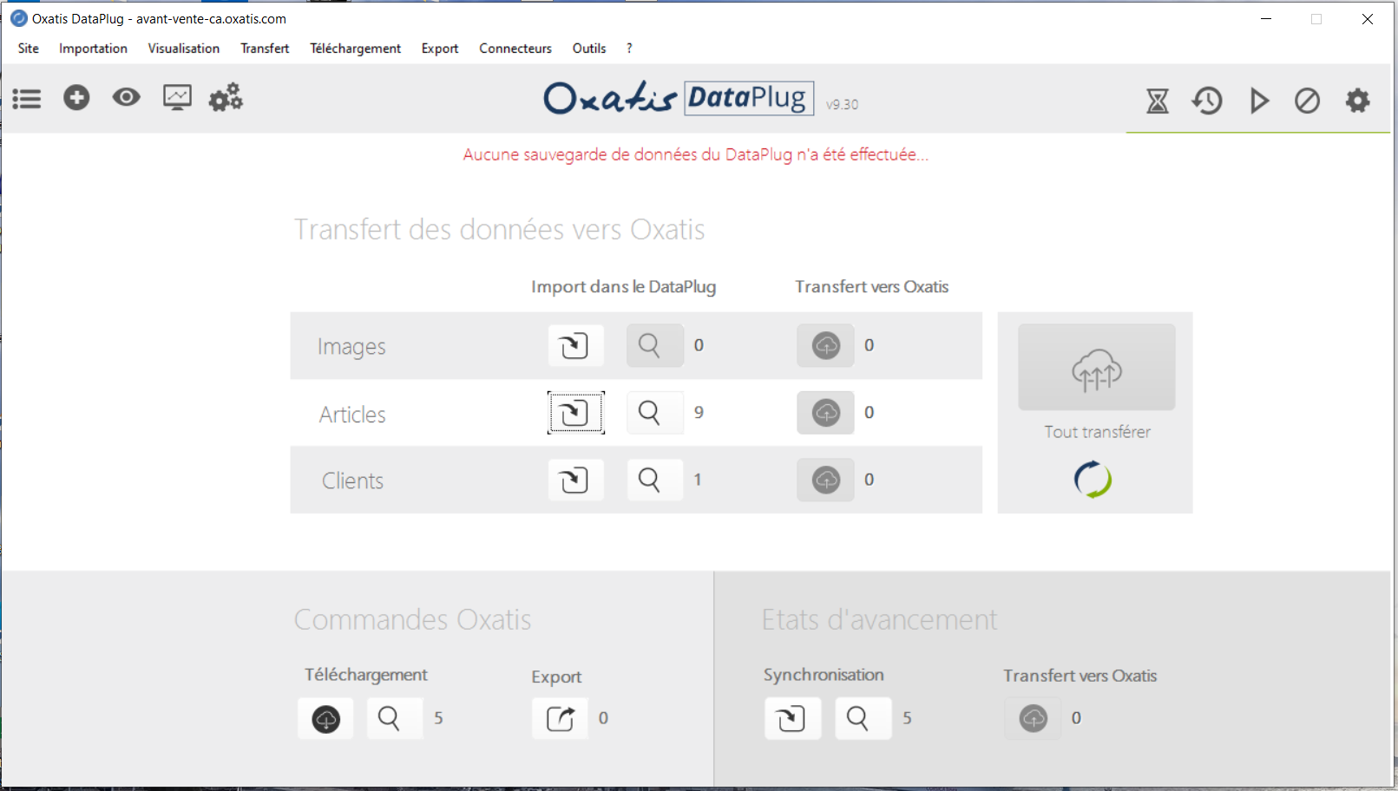View imported Images with magnifier

click(x=655, y=345)
